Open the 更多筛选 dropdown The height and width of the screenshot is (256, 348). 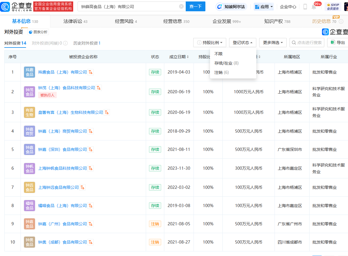272,42
